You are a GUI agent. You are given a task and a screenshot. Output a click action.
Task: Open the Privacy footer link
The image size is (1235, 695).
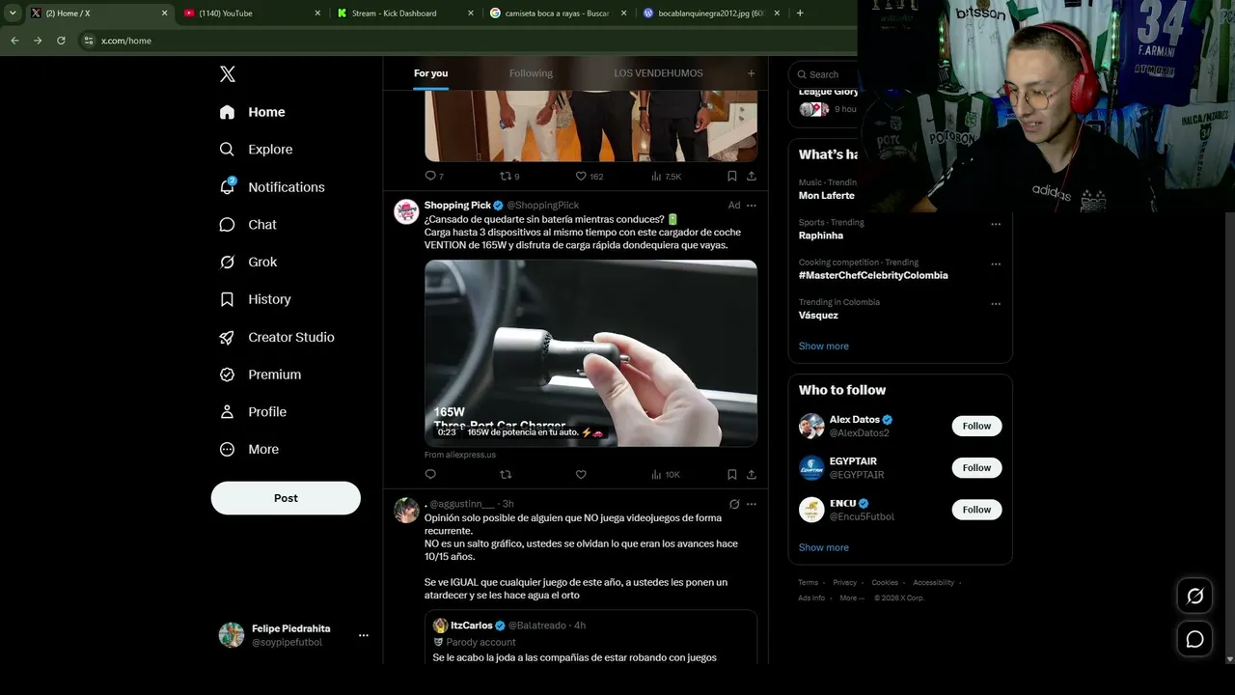(845, 583)
